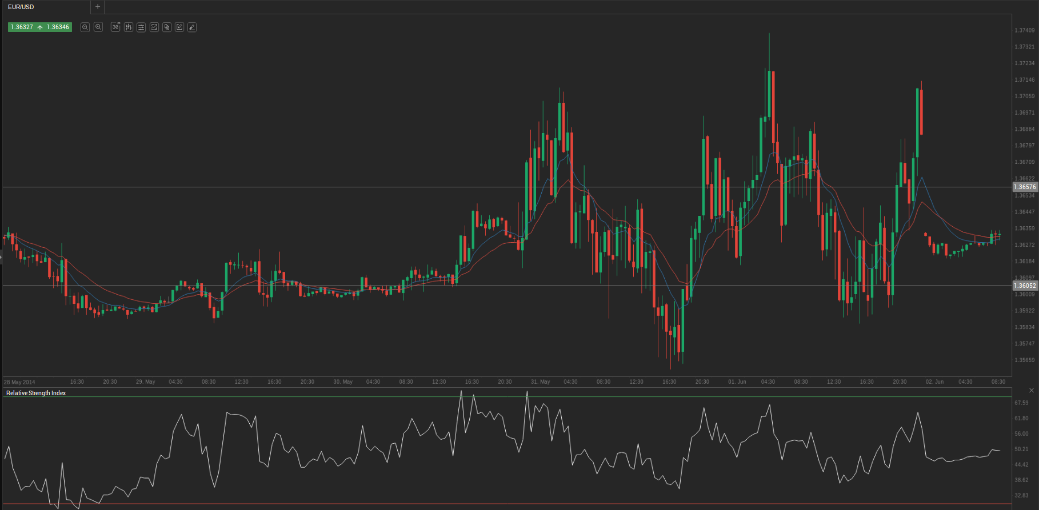1039x510 pixels.
Task: Close the Relative Strength Index panel
Action: 1032,391
